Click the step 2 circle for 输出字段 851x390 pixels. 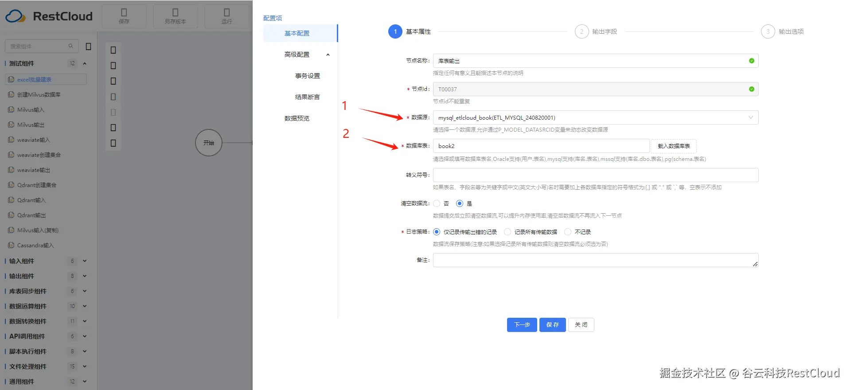[582, 31]
